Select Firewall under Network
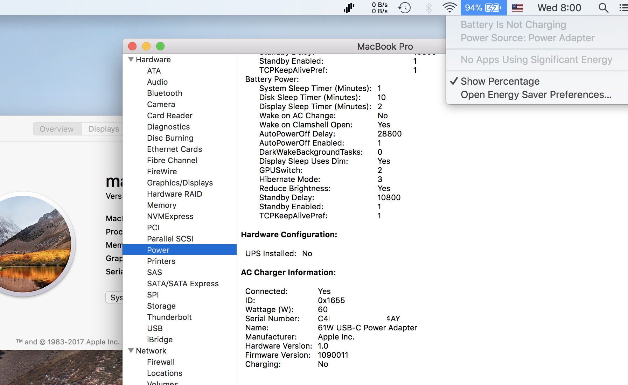 [x=161, y=362]
